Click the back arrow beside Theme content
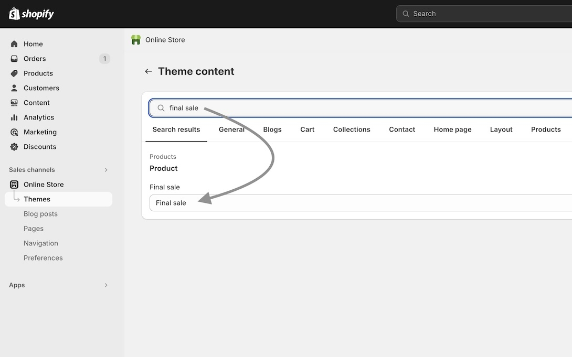This screenshot has width=572, height=357. [x=149, y=71]
